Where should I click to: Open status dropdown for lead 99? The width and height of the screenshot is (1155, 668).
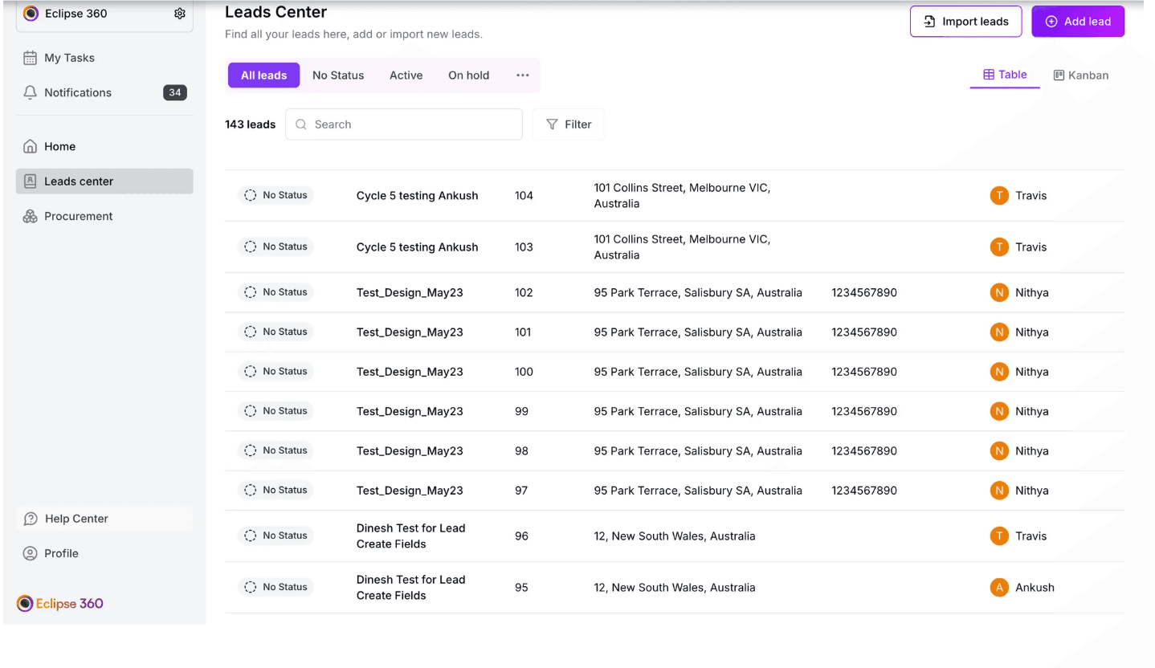click(275, 411)
